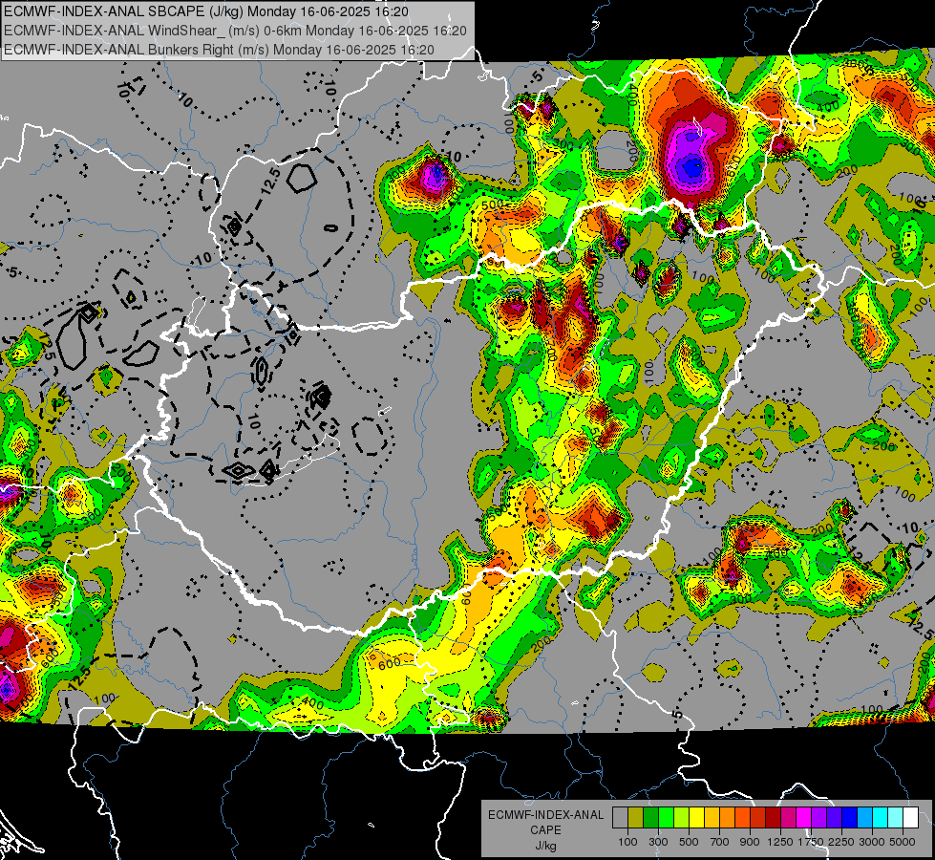Click the 1750 legend value label
The image size is (935, 860).
click(x=811, y=842)
